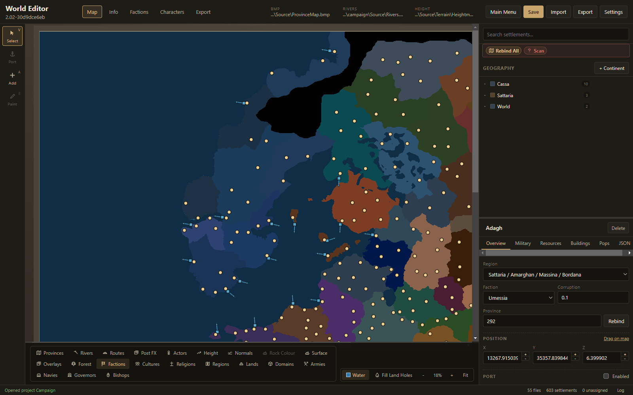Click the Corruption input field
The width and height of the screenshot is (633, 395).
tap(593, 298)
